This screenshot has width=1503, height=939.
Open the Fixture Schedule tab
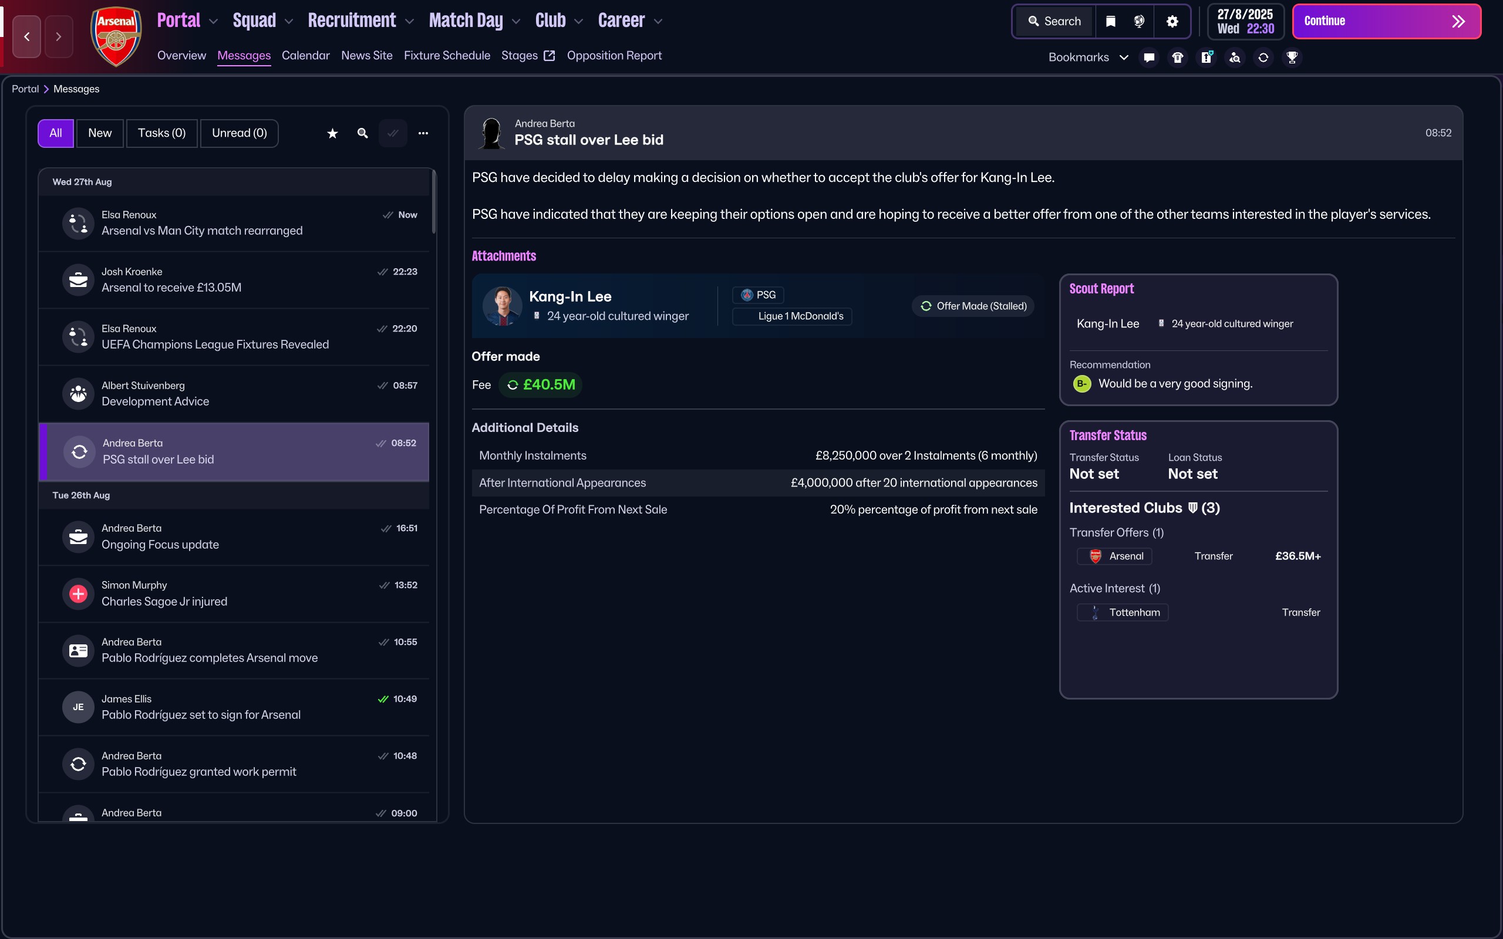tap(447, 55)
